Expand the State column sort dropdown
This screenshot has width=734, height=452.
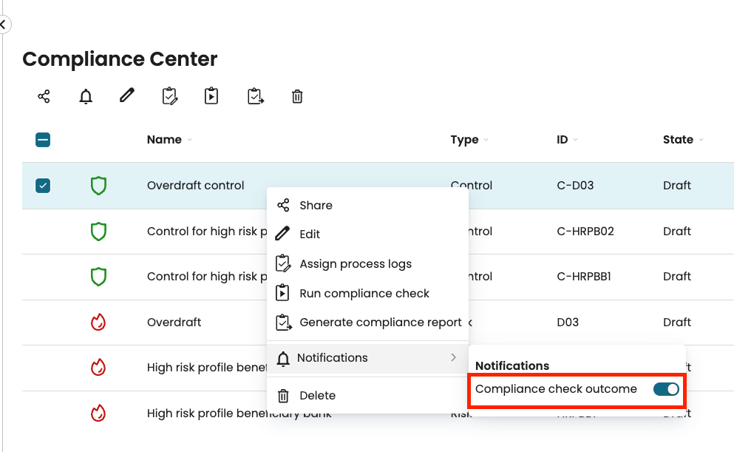701,140
